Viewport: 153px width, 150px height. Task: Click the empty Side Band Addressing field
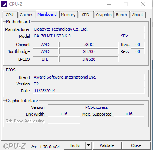point(64,121)
